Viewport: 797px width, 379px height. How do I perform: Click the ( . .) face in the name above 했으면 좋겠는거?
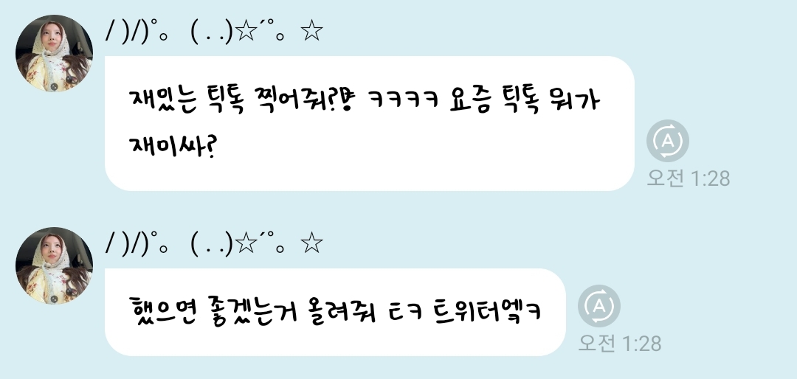pos(212,244)
